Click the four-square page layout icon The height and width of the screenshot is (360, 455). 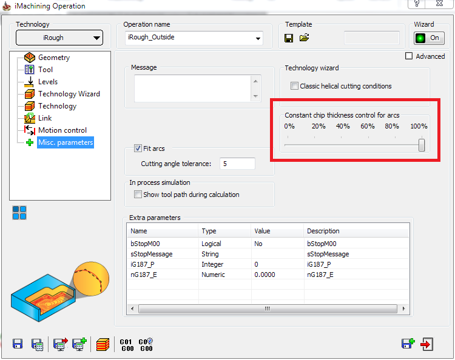point(19,213)
